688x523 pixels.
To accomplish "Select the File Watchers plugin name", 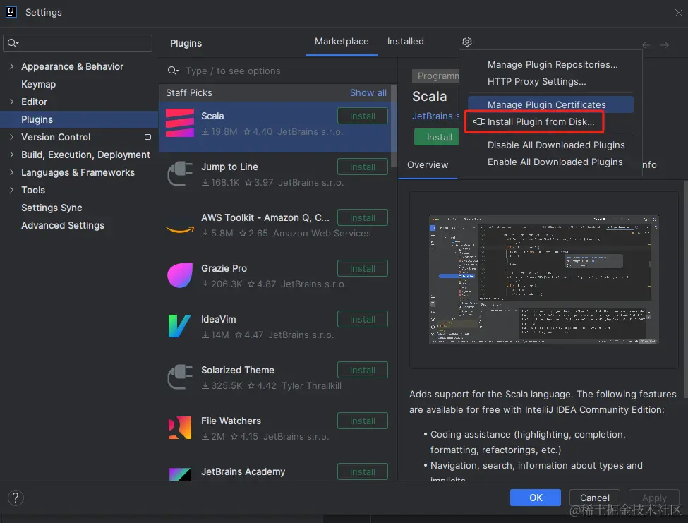I will [231, 421].
